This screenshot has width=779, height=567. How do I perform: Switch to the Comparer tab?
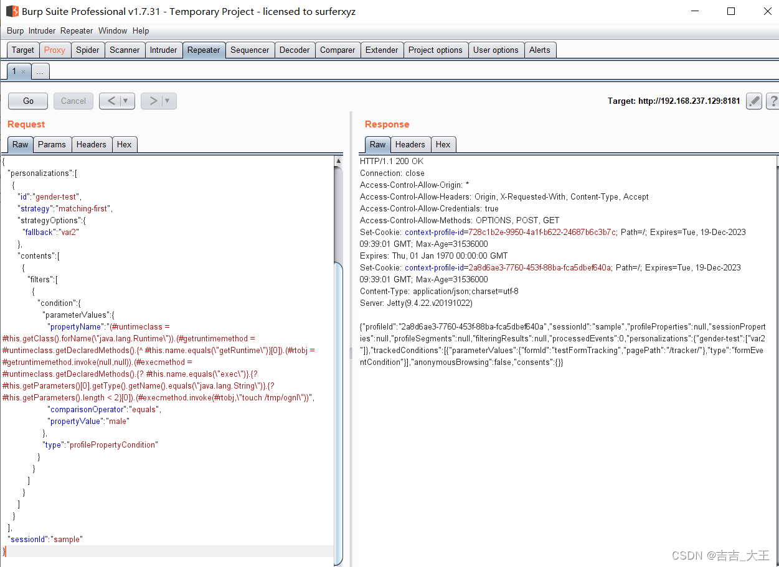[338, 50]
